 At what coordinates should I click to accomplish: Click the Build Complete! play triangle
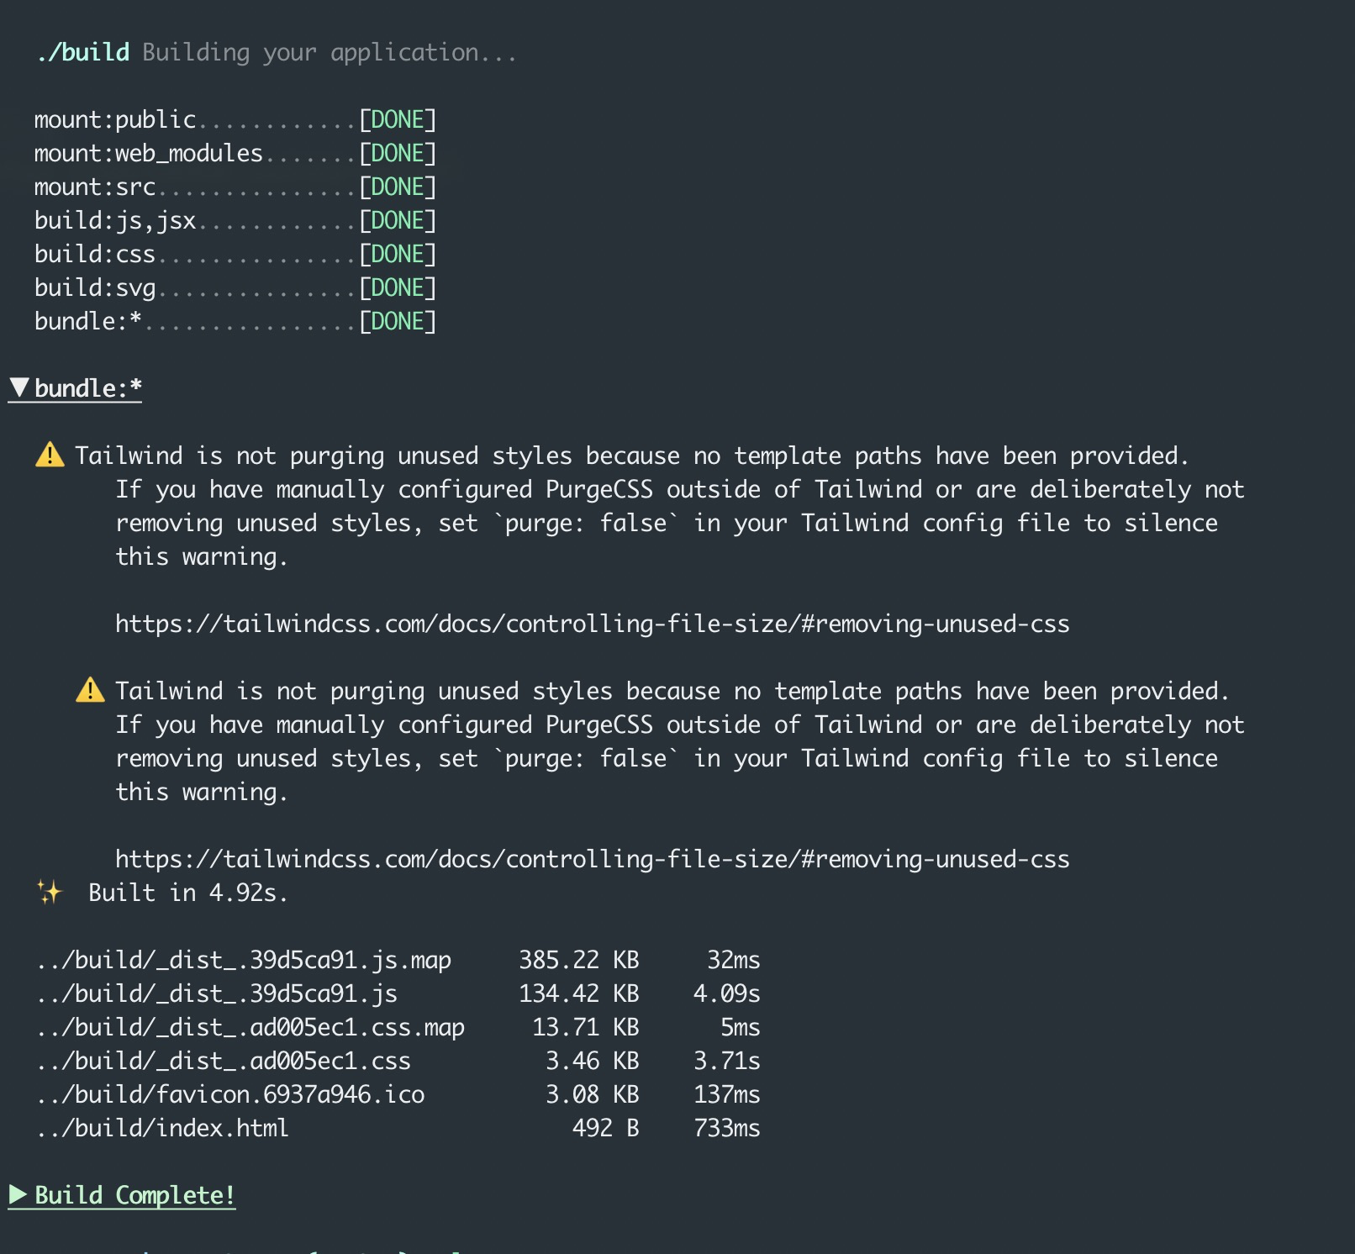(18, 1194)
